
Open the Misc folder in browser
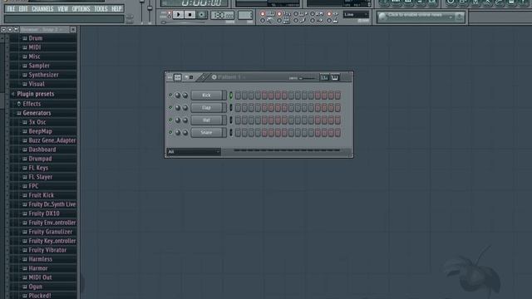pos(34,56)
